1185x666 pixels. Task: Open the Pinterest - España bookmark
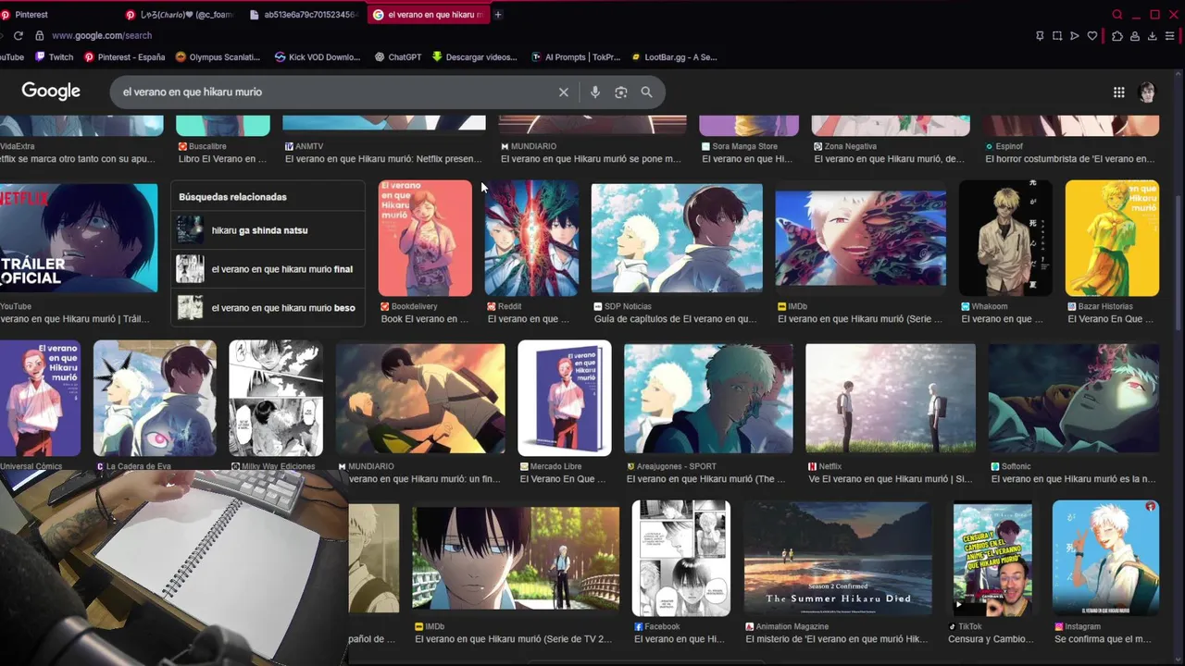click(x=124, y=57)
